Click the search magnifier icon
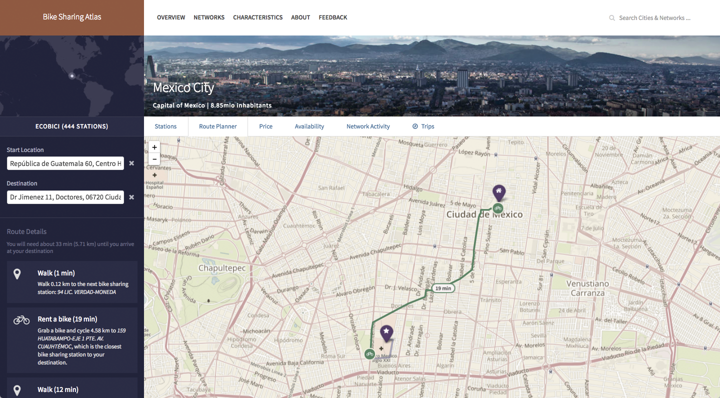This screenshot has width=720, height=398. click(611, 18)
